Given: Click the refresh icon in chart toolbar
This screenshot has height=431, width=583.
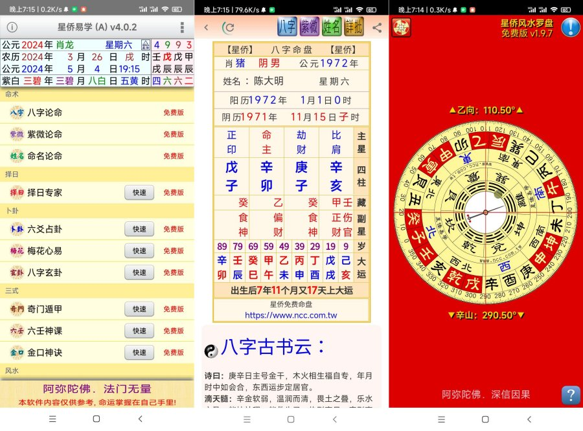Looking at the screenshot, I should click(x=228, y=28).
